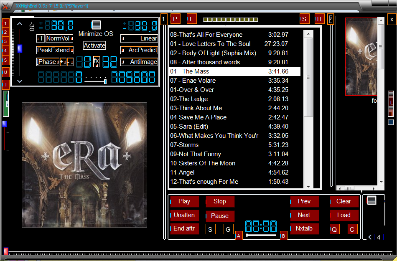
Task: Click the cover panel scroll-up arrow
Action: 381,20
